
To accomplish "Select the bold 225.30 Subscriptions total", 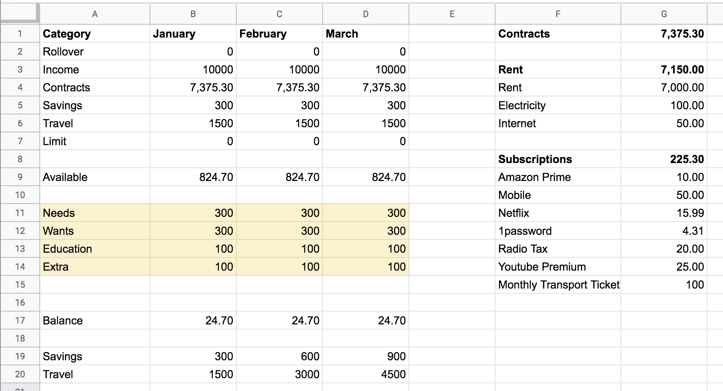I will [664, 159].
